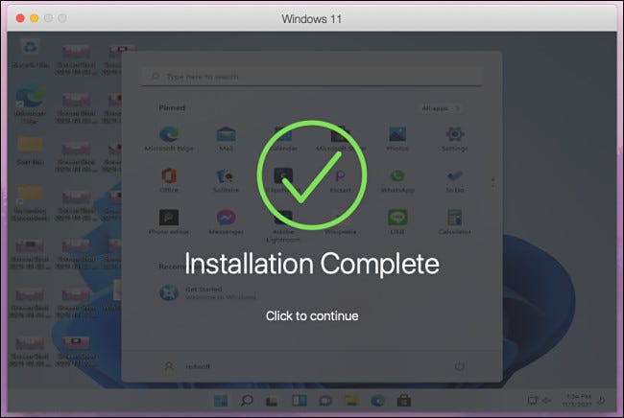The image size is (624, 418).
Task: Open Search from the taskbar
Action: pos(247,401)
